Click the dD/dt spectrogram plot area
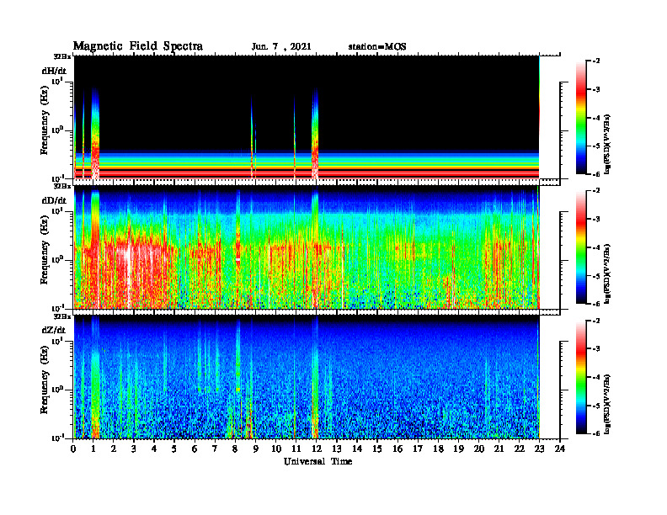 coord(307,247)
